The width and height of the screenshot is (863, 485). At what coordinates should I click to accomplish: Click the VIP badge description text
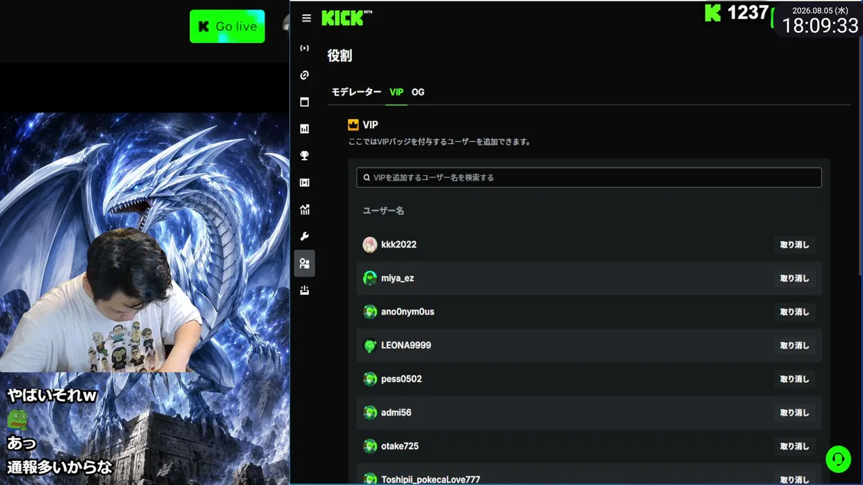440,142
